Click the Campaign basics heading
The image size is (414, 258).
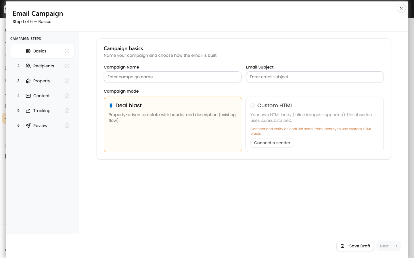coord(123,48)
